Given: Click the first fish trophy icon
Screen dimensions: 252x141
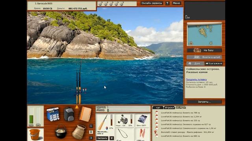Looking at the screenshot, I should click(x=100, y=4).
